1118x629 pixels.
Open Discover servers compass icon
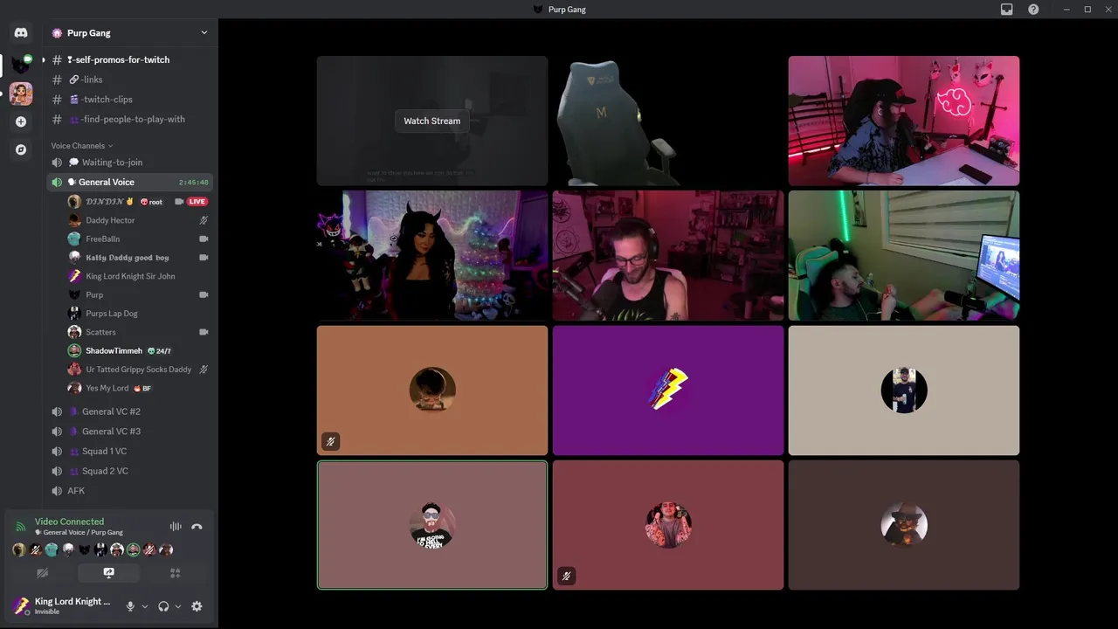pos(21,149)
